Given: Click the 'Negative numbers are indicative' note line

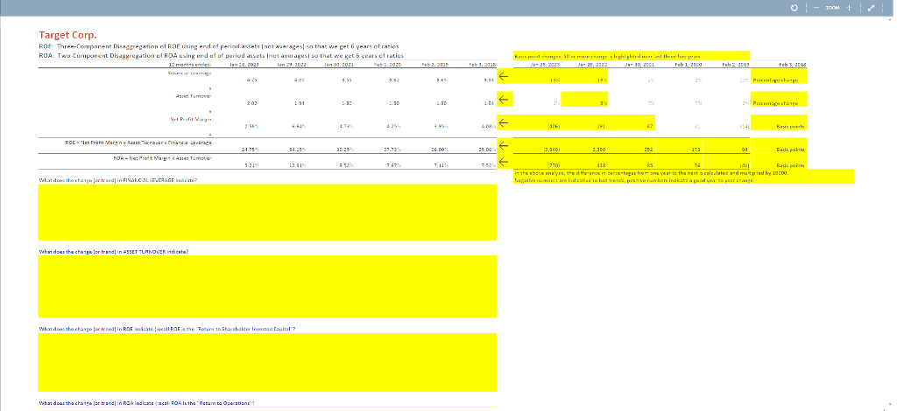Looking at the screenshot, I should (634, 180).
